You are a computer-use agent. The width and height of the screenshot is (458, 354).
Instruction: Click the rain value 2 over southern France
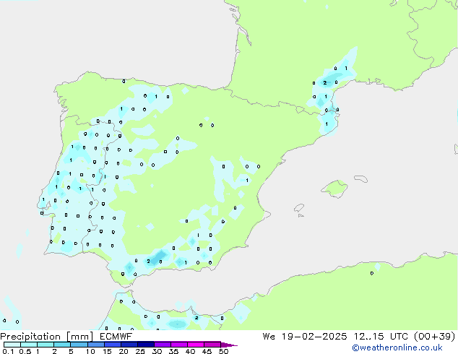tap(325, 83)
